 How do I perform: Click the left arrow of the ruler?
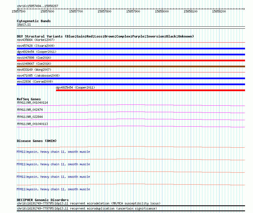point(18,9)
